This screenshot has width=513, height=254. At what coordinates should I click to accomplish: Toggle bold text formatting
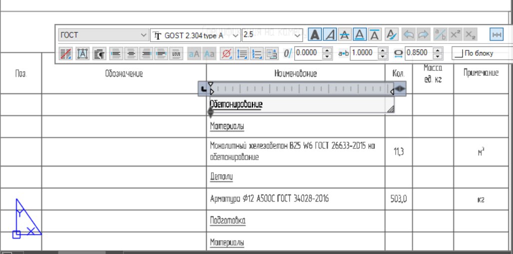coord(315,35)
